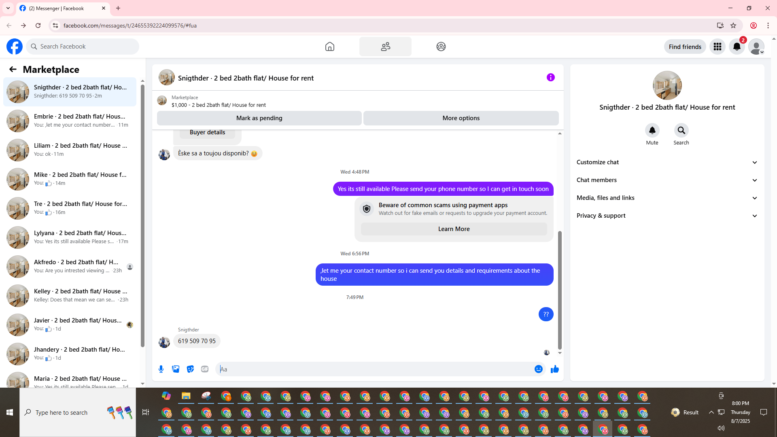Click the large profile picture in info panel
Screen dimensions: 777x437
667,85
